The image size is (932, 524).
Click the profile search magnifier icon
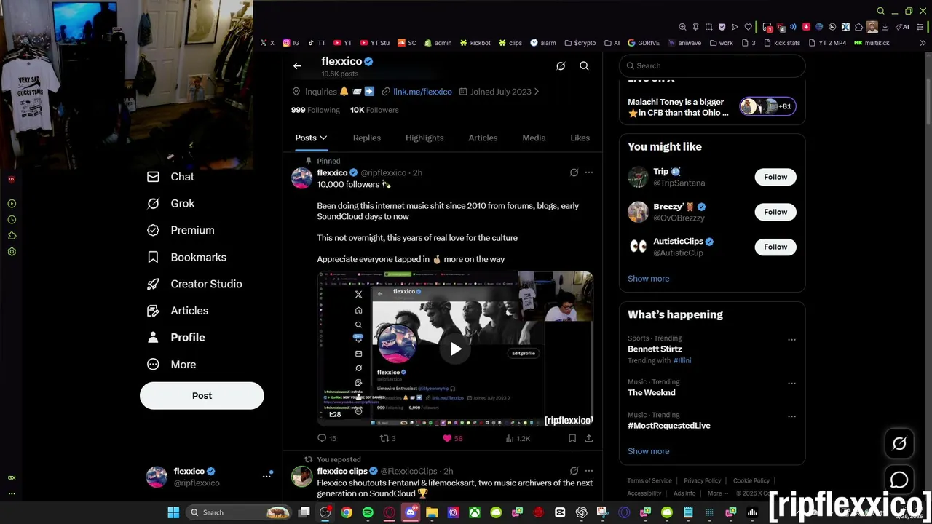pyautogui.click(x=584, y=66)
